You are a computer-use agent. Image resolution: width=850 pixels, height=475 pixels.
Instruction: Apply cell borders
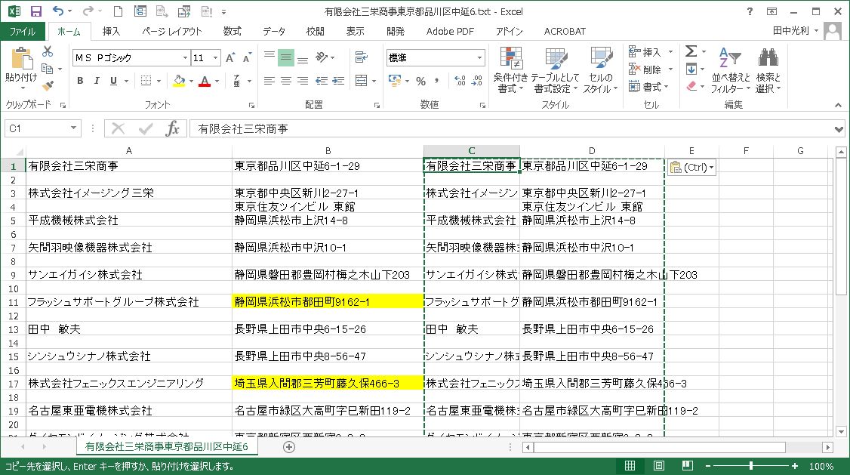point(146,81)
